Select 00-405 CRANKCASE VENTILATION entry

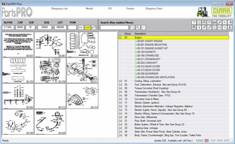coord(155,77)
